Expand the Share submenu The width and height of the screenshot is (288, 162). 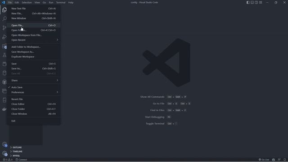coord(34,80)
